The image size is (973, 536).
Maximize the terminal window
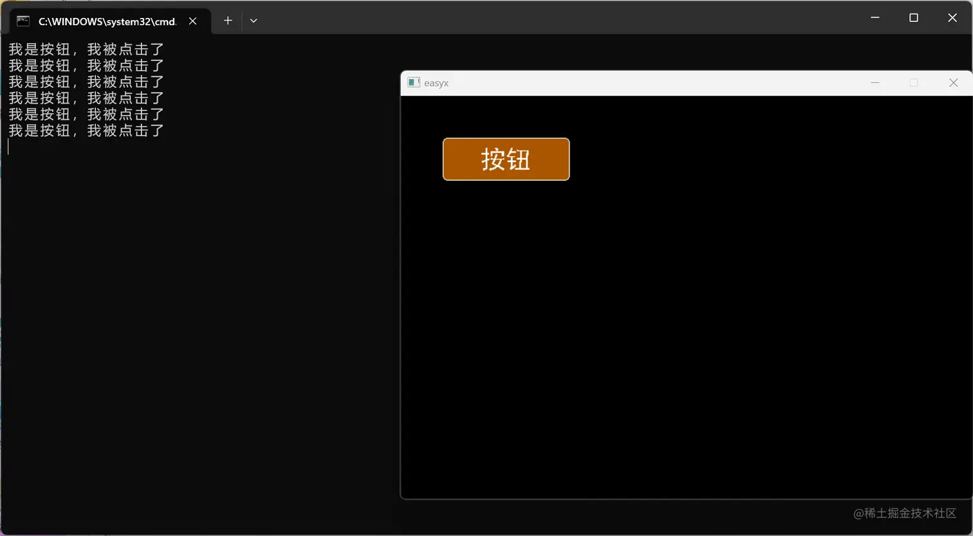pos(913,18)
